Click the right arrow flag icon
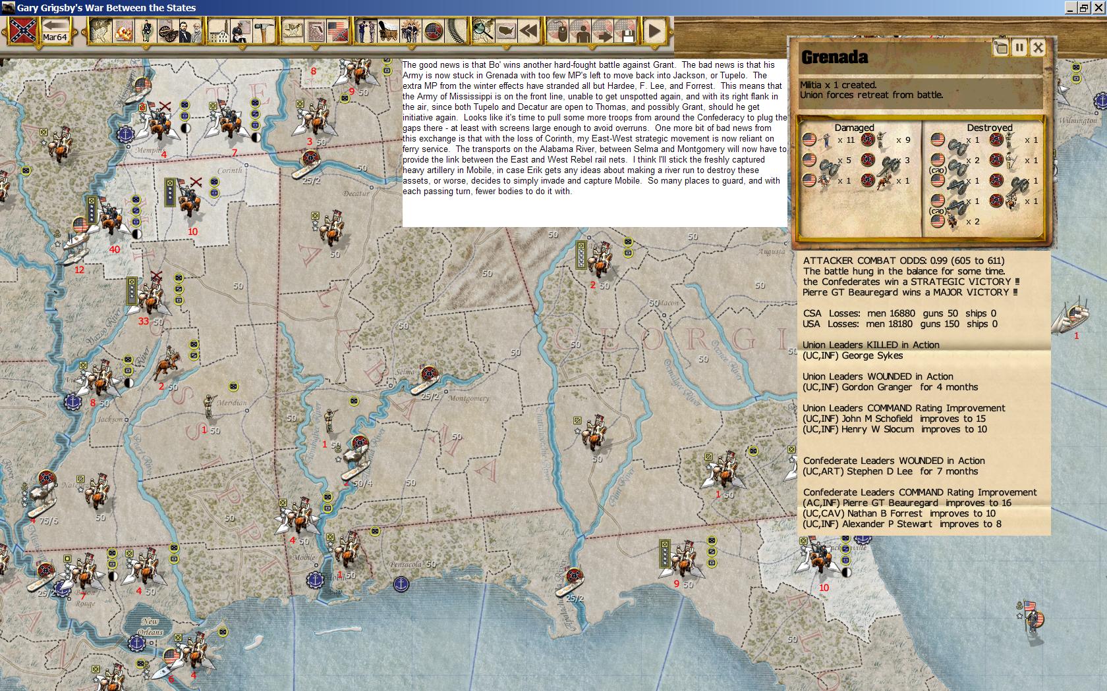Screen dimensions: 1107x691 603,31
